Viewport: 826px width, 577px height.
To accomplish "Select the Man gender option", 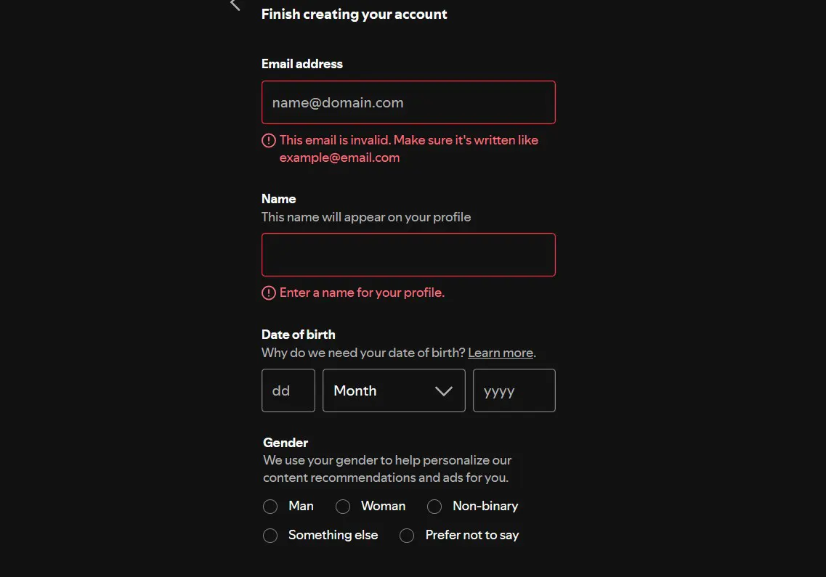I will coord(270,507).
